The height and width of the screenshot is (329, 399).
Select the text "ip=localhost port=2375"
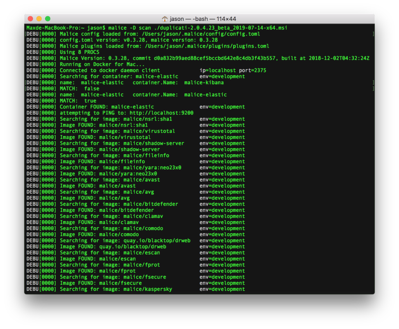(x=233, y=71)
